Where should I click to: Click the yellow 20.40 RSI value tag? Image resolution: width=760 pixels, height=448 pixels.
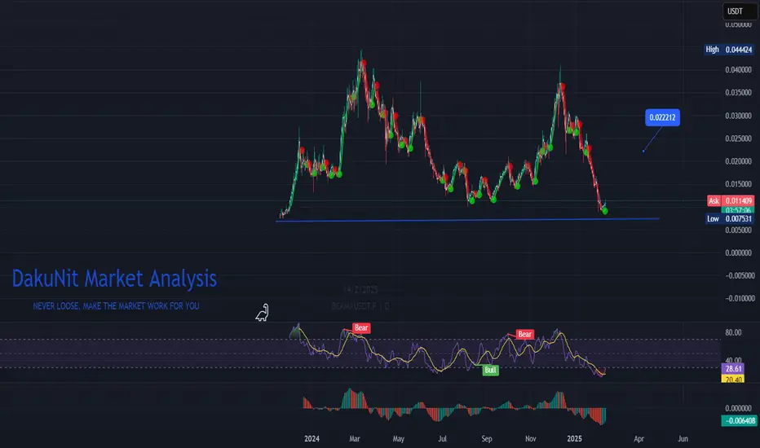[733, 379]
